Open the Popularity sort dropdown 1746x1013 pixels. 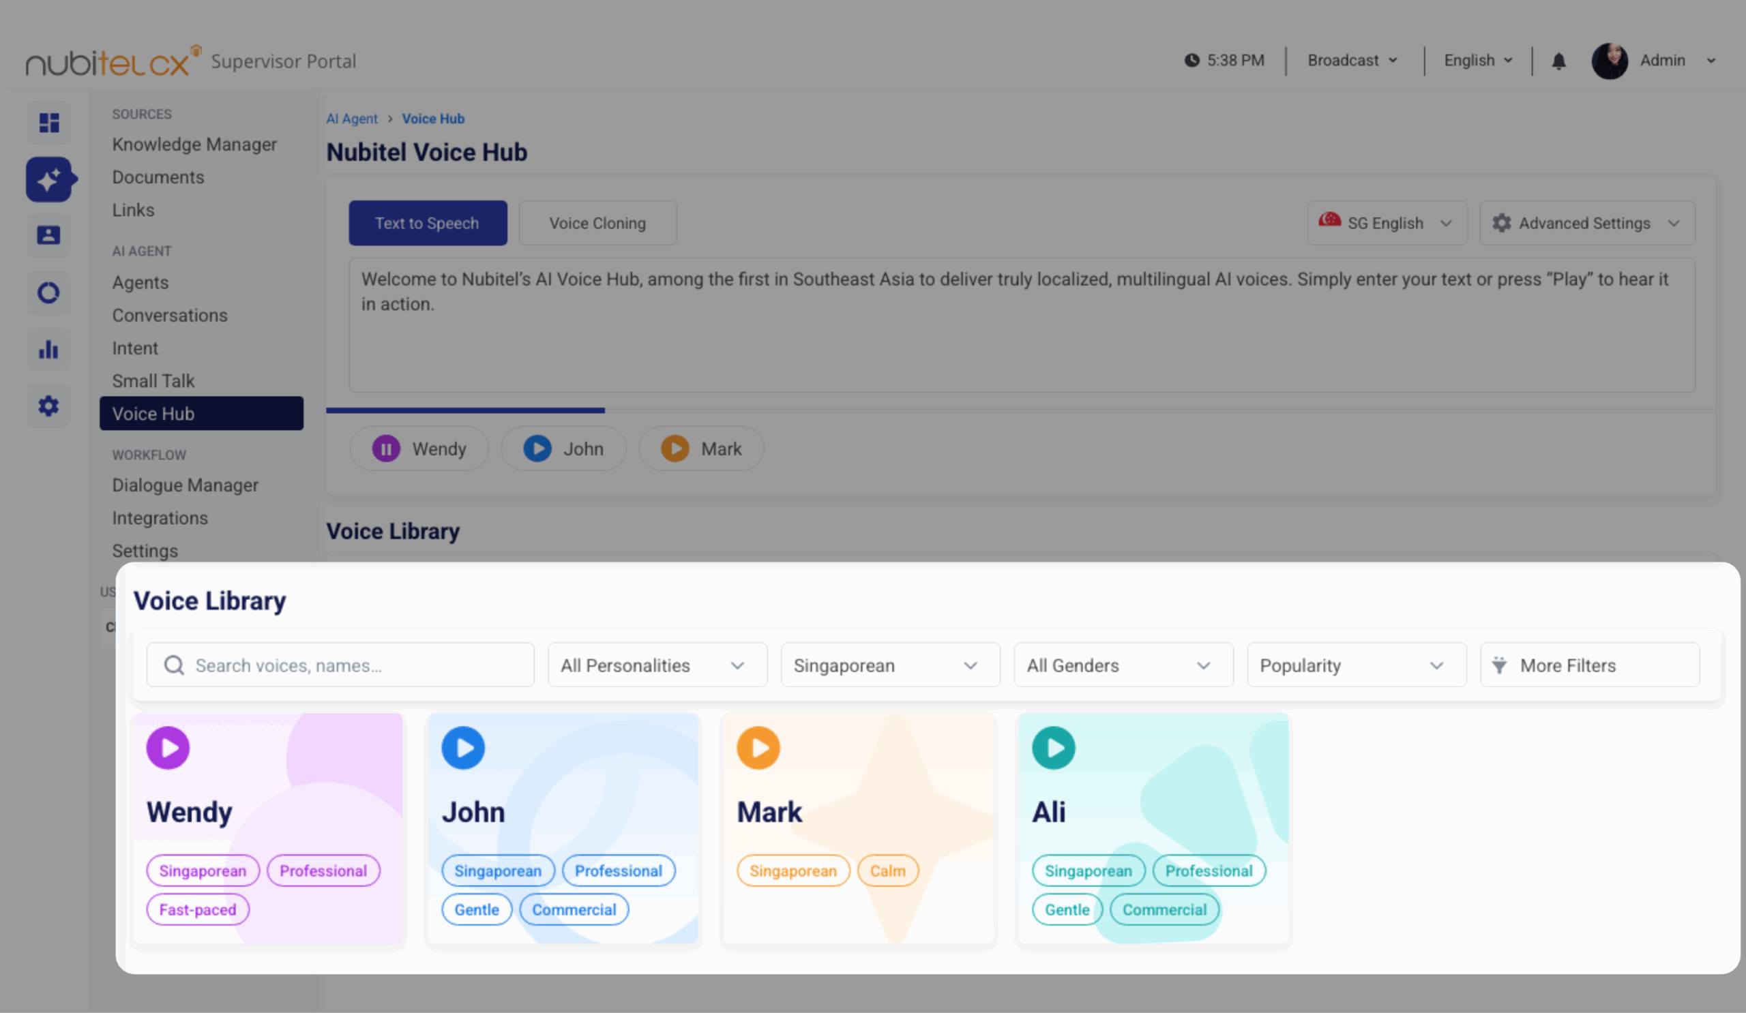coord(1357,665)
